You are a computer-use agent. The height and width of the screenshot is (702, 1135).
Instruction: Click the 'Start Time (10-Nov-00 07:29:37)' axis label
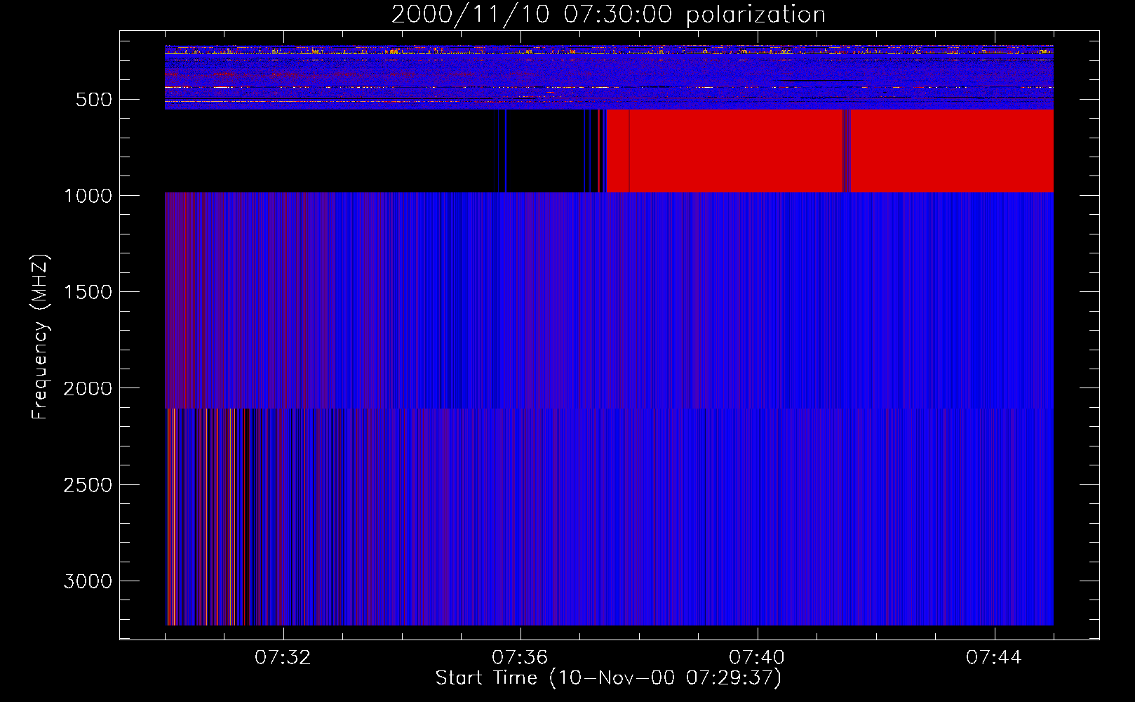(x=608, y=678)
